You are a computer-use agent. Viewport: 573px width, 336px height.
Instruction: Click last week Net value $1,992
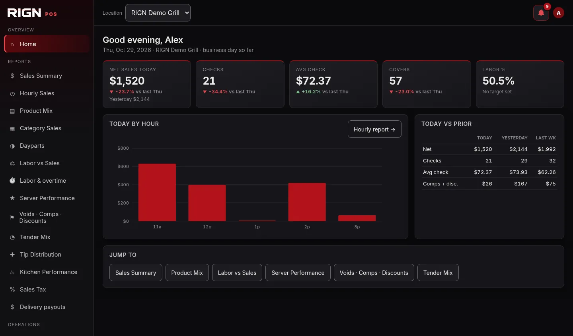pos(547,149)
